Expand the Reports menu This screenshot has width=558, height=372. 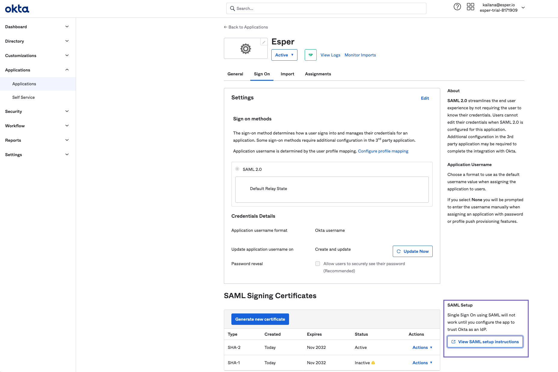pyautogui.click(x=38, y=140)
